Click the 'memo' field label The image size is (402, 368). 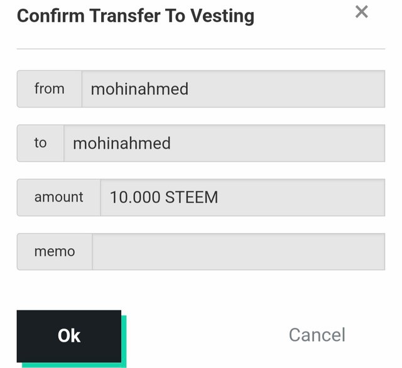[55, 251]
